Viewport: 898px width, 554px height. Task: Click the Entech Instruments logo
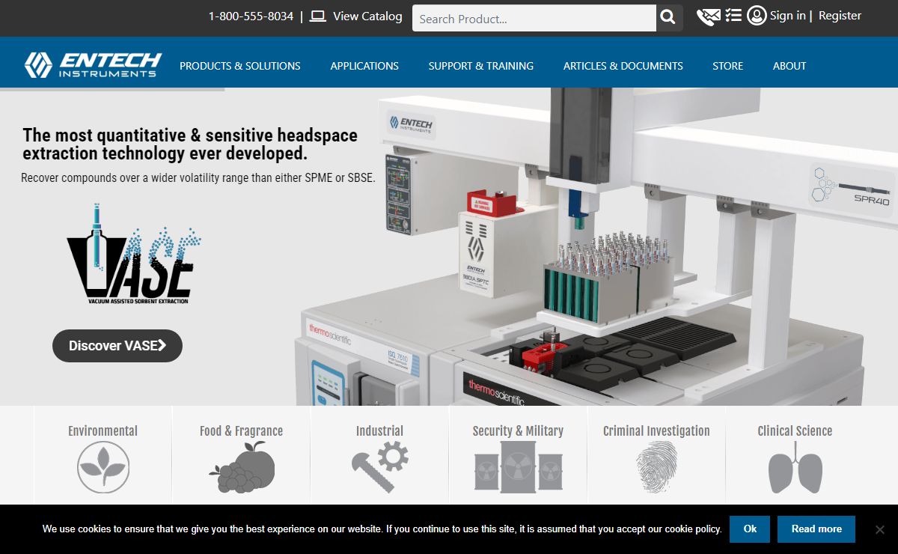coord(92,64)
